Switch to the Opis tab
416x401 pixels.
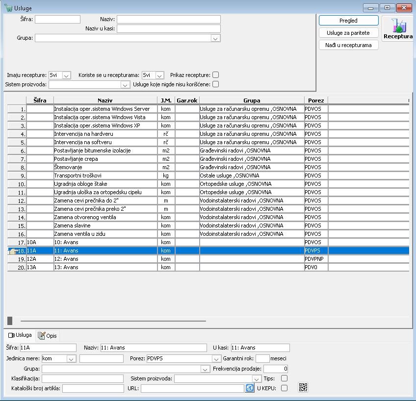(47, 336)
